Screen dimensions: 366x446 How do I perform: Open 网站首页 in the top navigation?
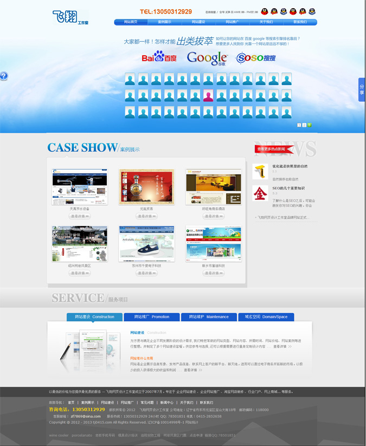pos(131,22)
